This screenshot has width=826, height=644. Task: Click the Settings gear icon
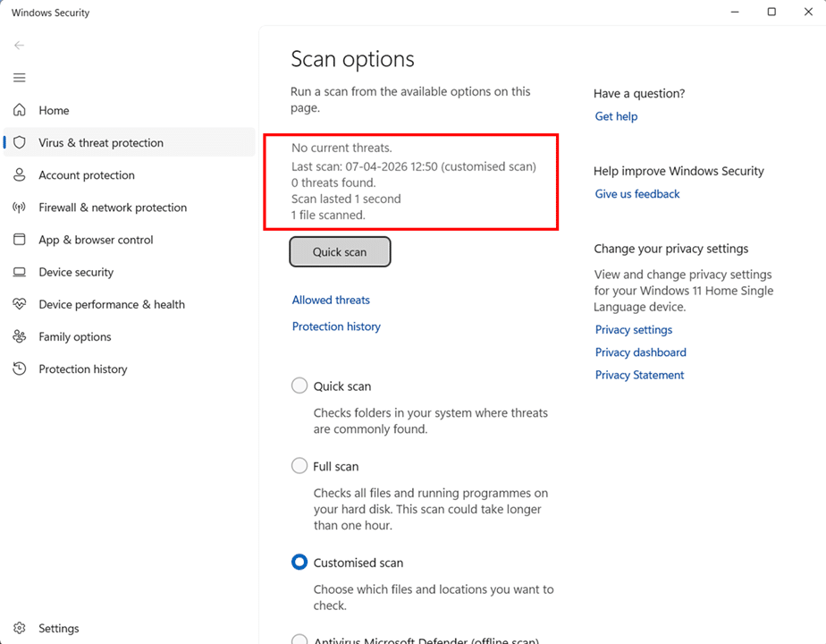(20, 629)
